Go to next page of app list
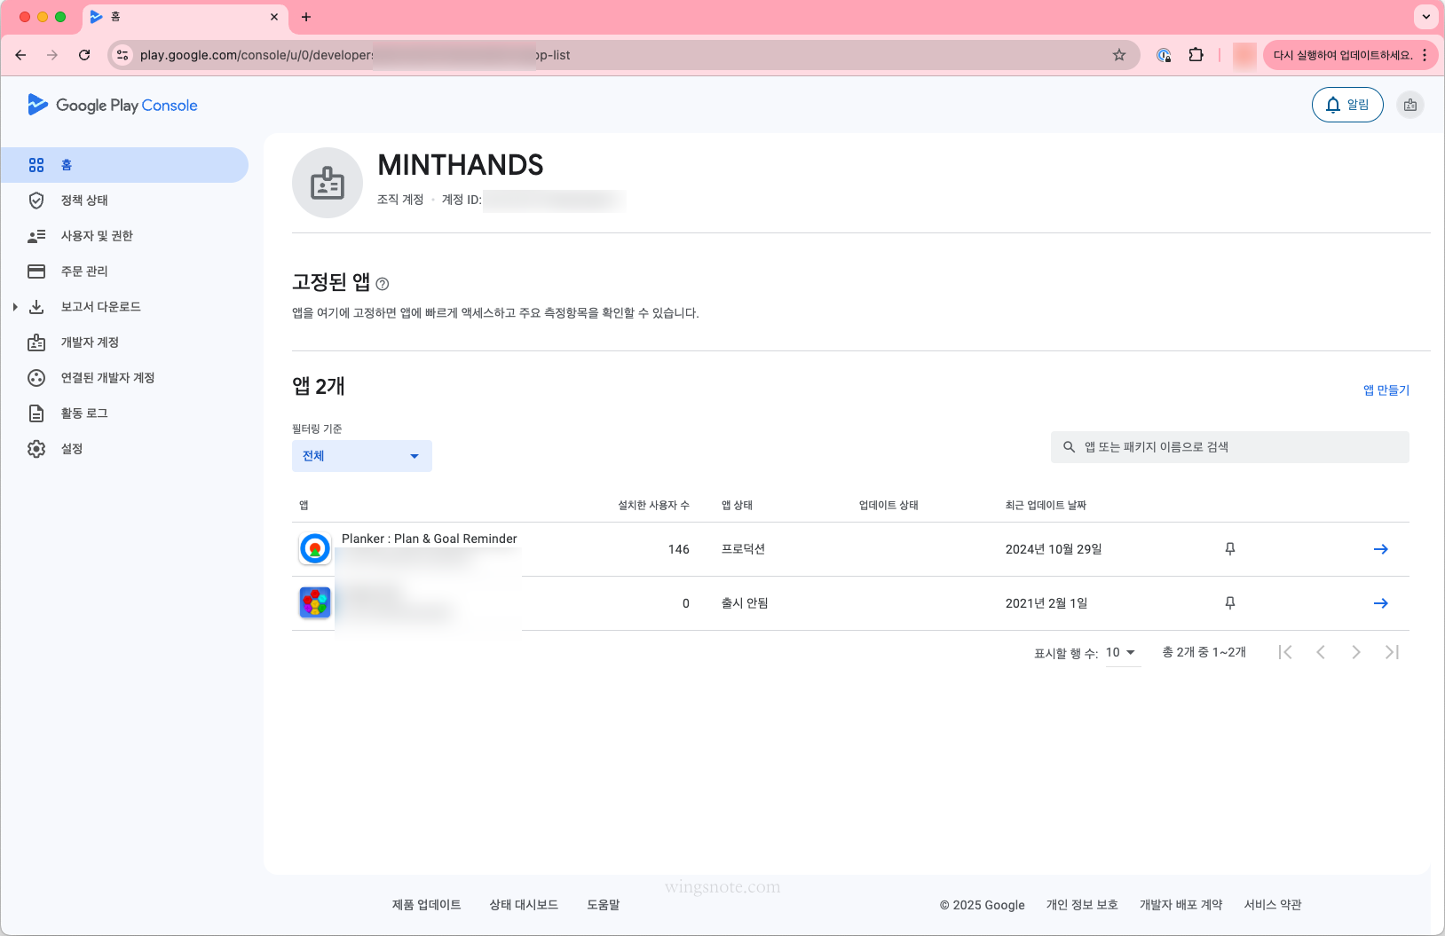 coord(1356,652)
